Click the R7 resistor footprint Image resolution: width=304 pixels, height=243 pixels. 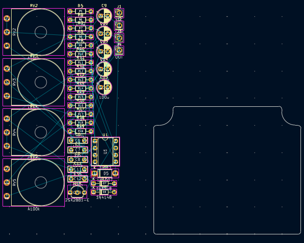pos(80,28)
